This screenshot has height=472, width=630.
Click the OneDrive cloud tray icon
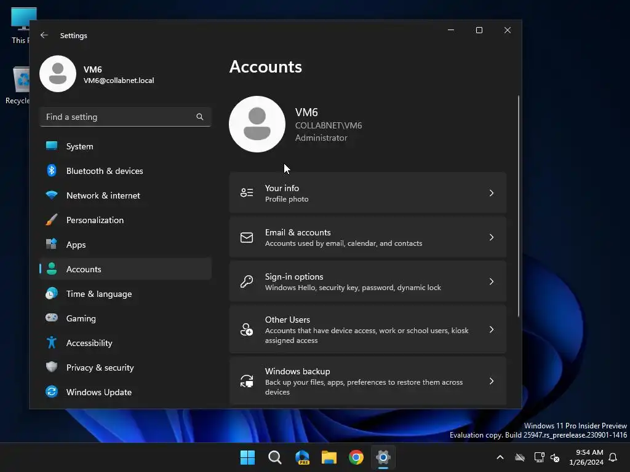coord(520,457)
